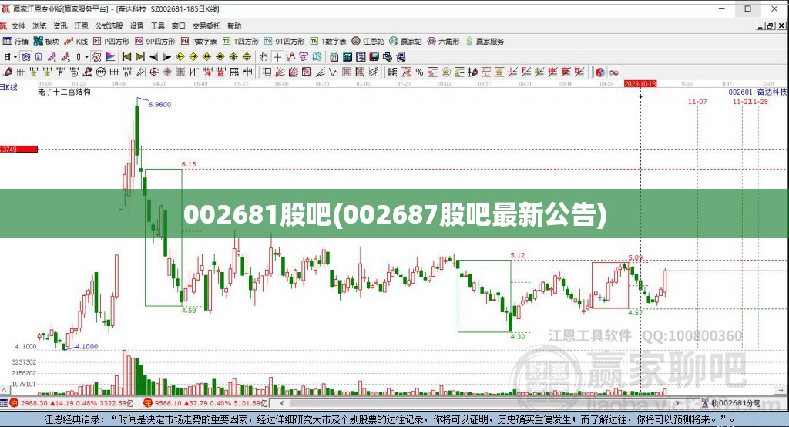Image resolution: width=789 pixels, height=427 pixels.
Task: Open the 交易委托 menu
Action: tap(206, 25)
